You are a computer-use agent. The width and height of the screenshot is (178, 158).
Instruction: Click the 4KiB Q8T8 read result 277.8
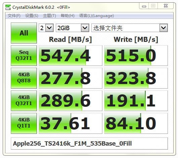pos(71,78)
